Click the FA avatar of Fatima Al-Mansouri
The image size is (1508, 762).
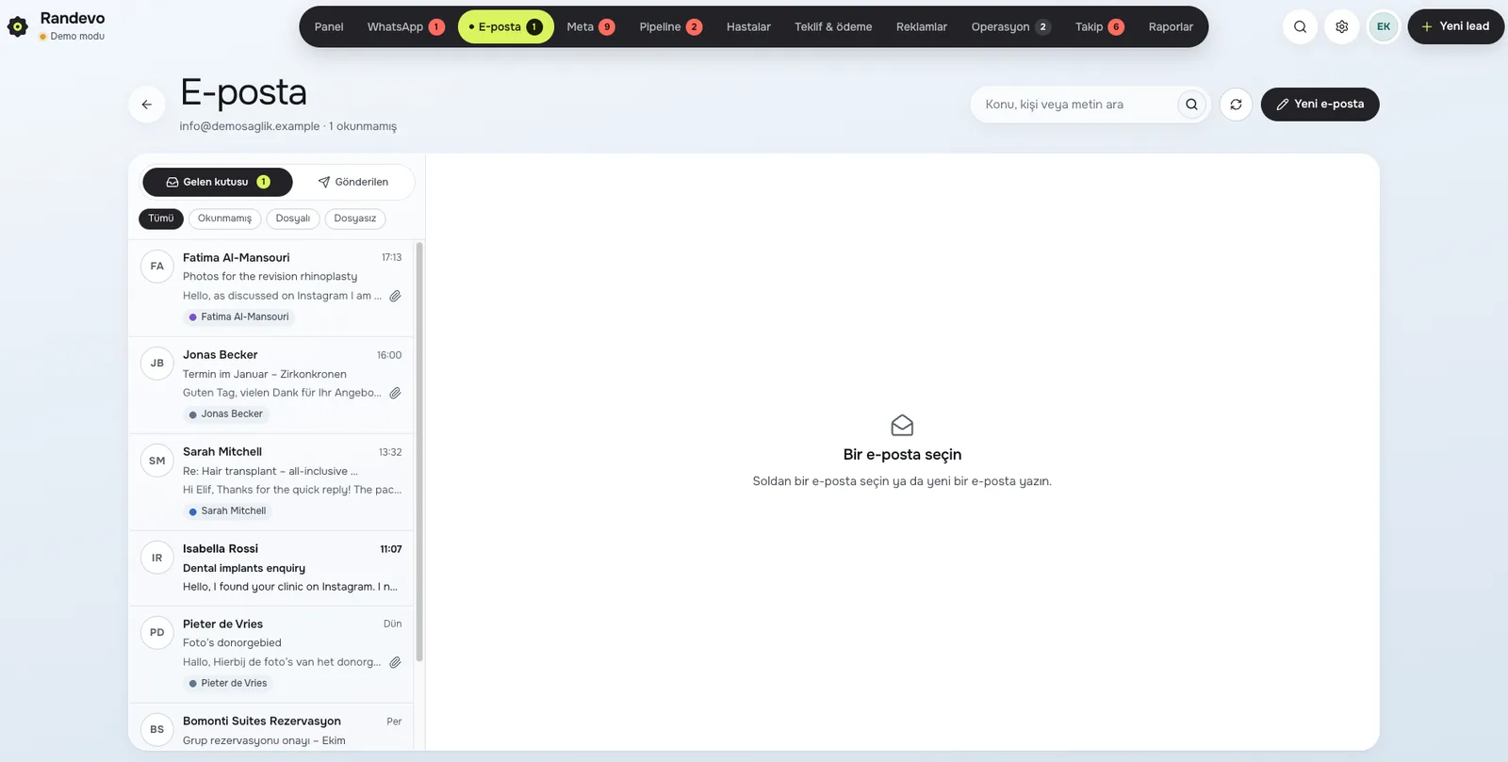pos(157,267)
